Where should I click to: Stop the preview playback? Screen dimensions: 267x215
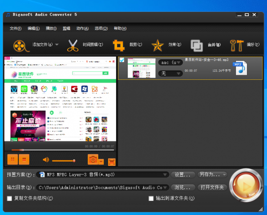tap(24, 159)
